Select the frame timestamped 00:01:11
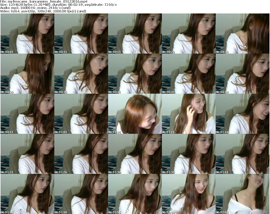Screen dimensions: 270x214 [189, 114]
